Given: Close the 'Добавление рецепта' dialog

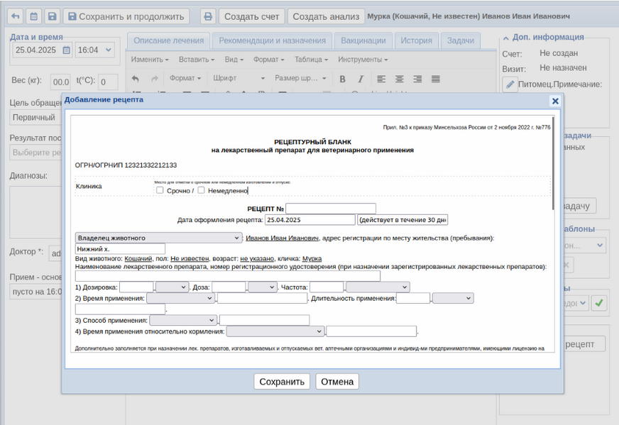Looking at the screenshot, I should pyautogui.click(x=555, y=101).
